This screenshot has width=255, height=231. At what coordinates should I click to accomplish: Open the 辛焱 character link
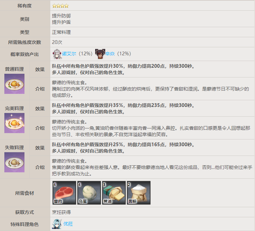click(110, 54)
